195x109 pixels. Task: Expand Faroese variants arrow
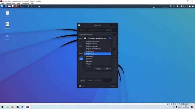[85, 61]
